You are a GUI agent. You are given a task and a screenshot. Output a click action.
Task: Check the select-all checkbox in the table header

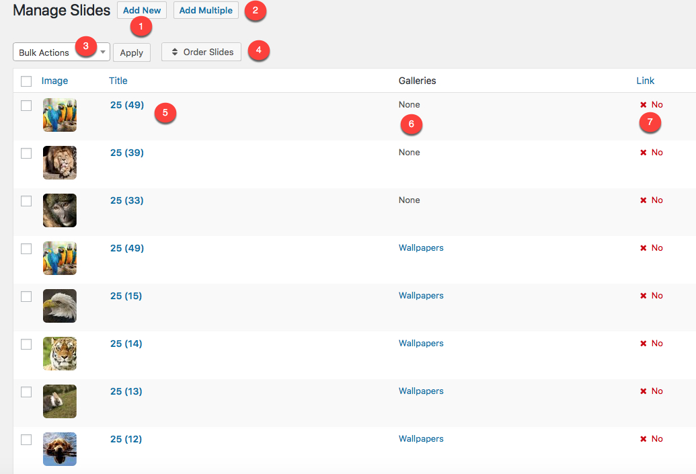tap(26, 81)
